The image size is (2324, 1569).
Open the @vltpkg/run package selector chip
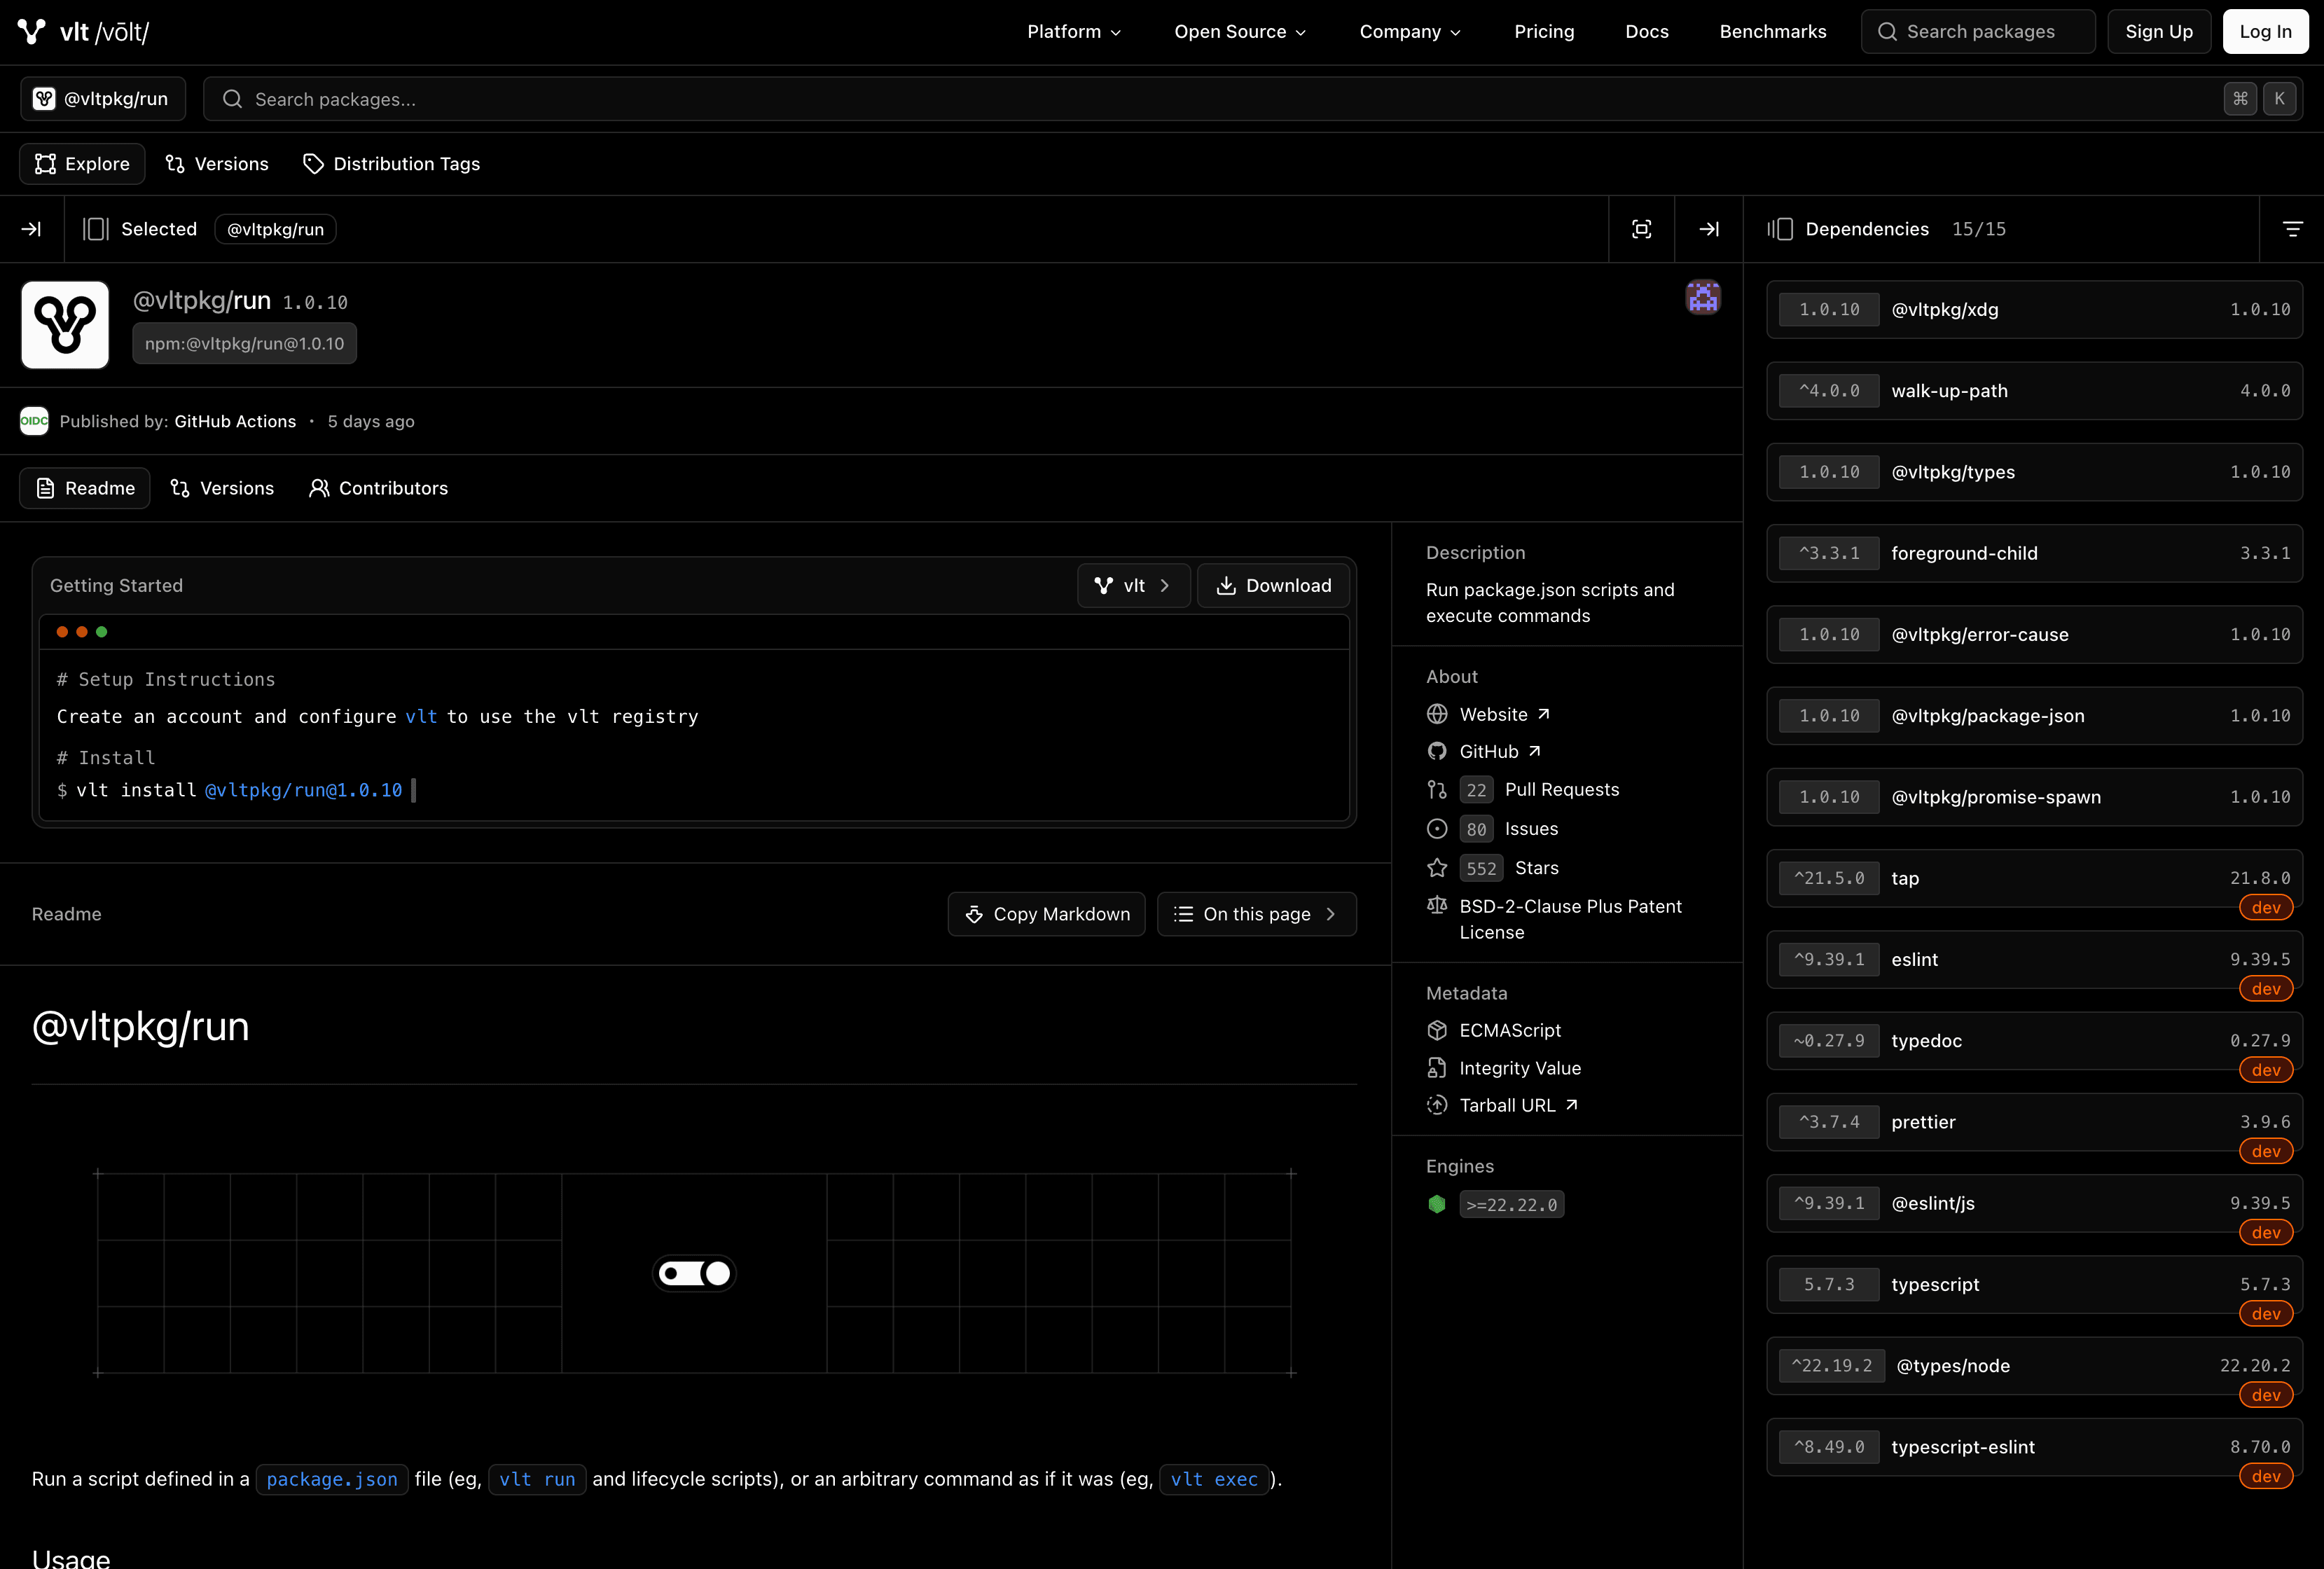coord(103,99)
